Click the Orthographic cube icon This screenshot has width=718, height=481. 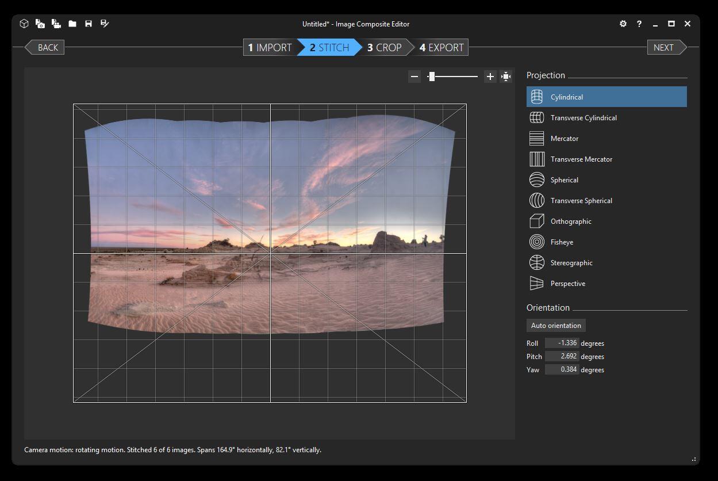coord(536,221)
